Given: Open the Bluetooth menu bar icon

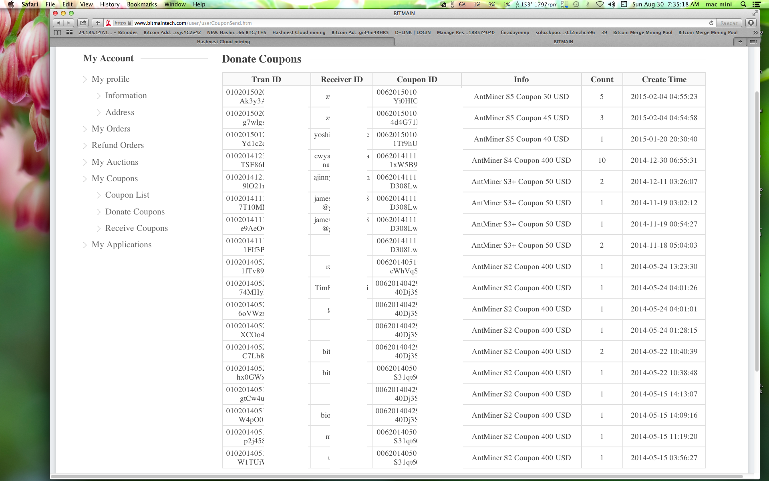Looking at the screenshot, I should point(588,4).
